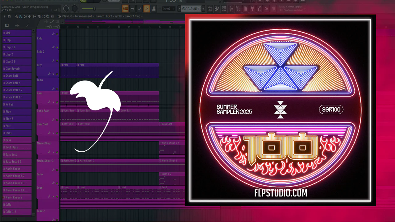
Task: Open the Playlist view from top toolbar
Action: [x=210, y=9]
